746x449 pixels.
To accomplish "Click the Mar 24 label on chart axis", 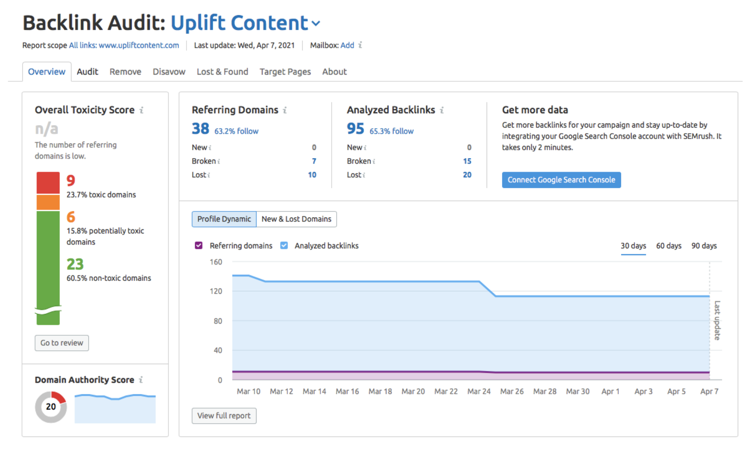I will pos(479,391).
